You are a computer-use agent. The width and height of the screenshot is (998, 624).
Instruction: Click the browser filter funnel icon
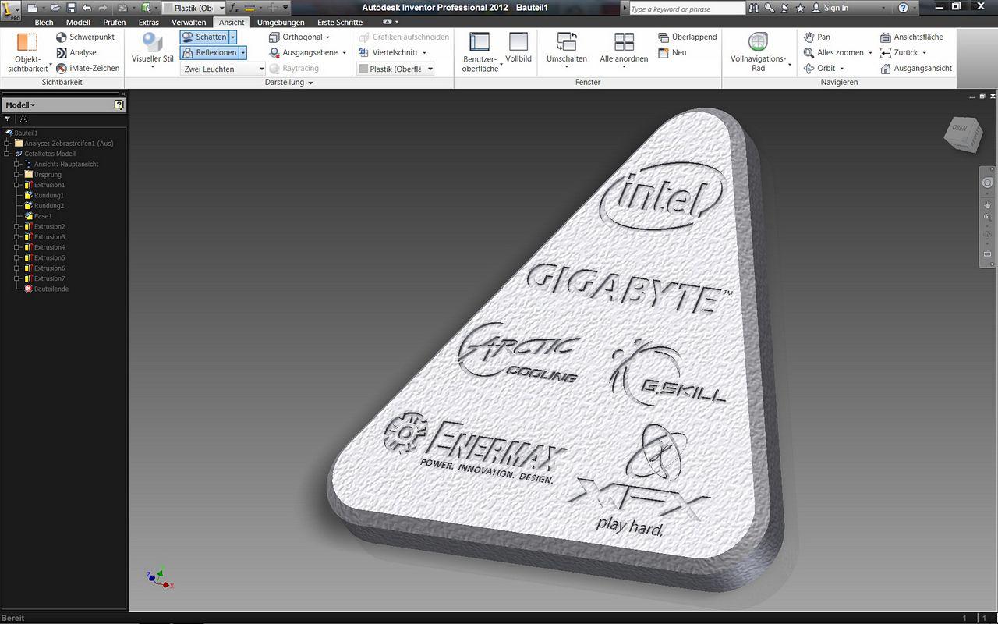[x=8, y=119]
